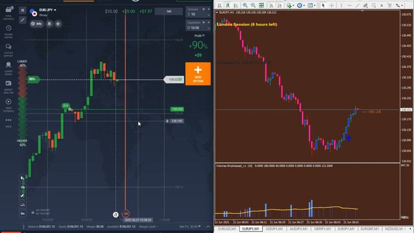Open Video Tutorials in sidebar
Image resolution: width=414 pixels, height=233 pixels.
point(8,105)
